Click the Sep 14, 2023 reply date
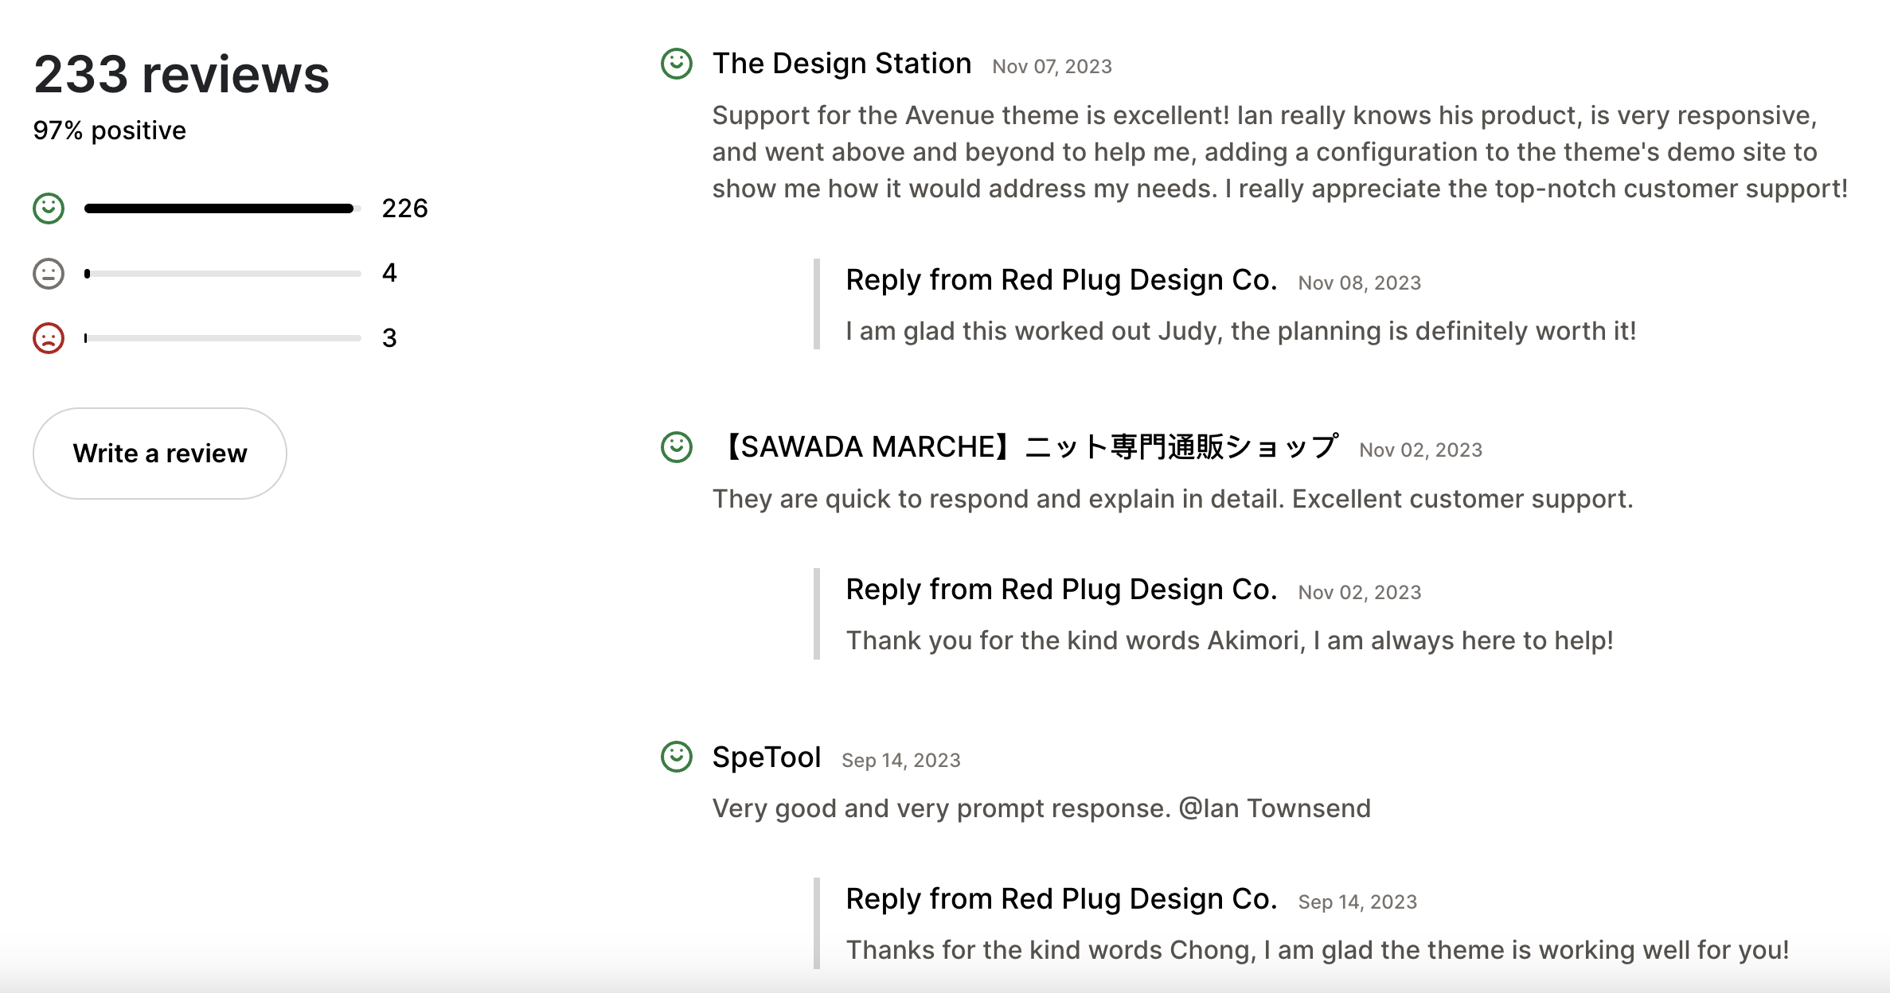The height and width of the screenshot is (993, 1890). (x=1357, y=901)
